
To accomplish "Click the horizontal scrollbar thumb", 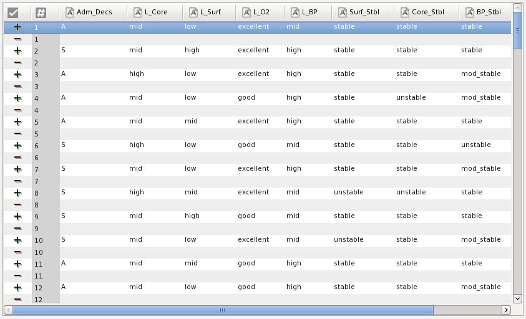I will 223,310.
